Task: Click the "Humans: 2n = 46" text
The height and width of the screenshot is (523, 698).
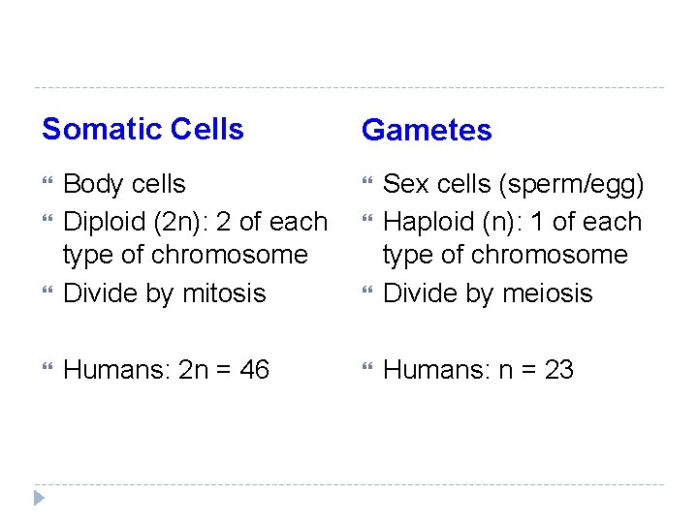Action: pyautogui.click(x=166, y=370)
